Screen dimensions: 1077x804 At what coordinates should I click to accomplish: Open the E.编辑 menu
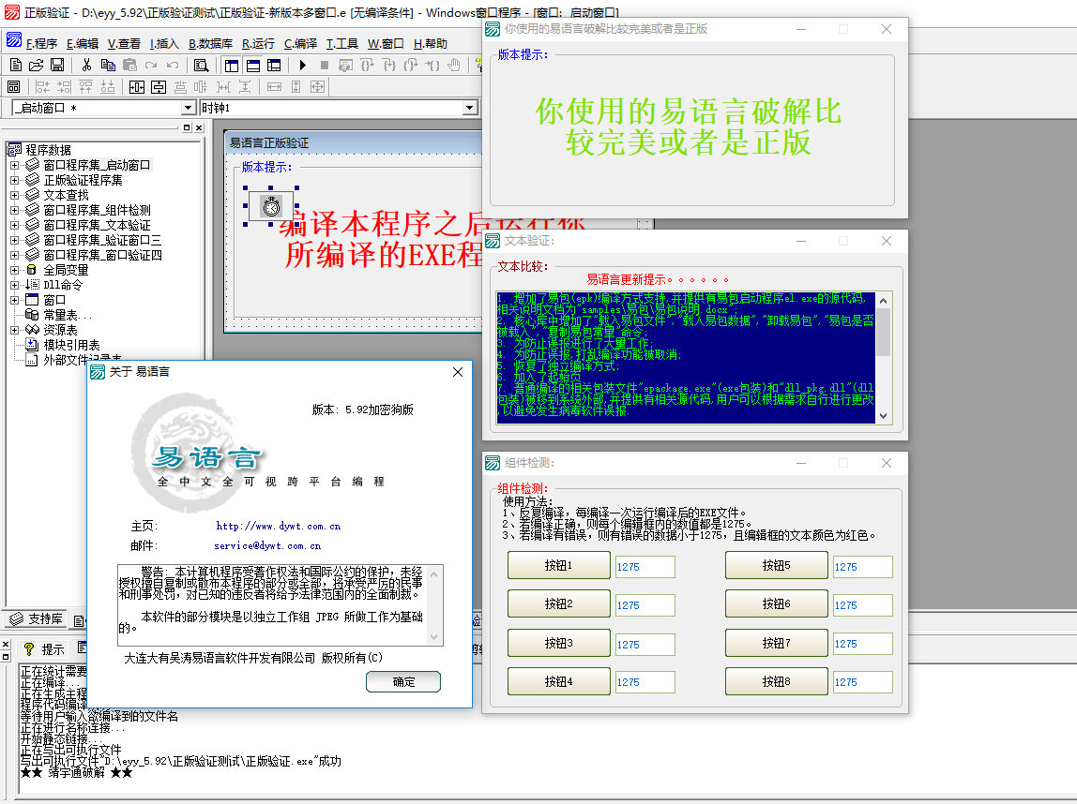[x=83, y=44]
